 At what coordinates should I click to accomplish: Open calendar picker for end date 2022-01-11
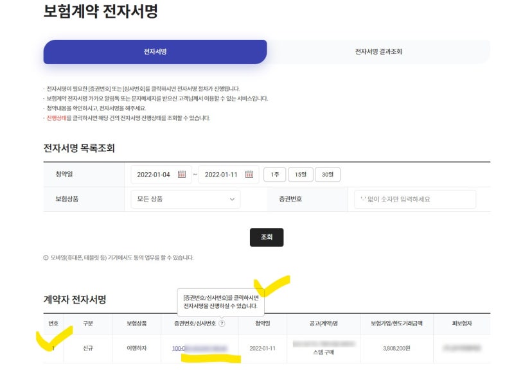249,174
